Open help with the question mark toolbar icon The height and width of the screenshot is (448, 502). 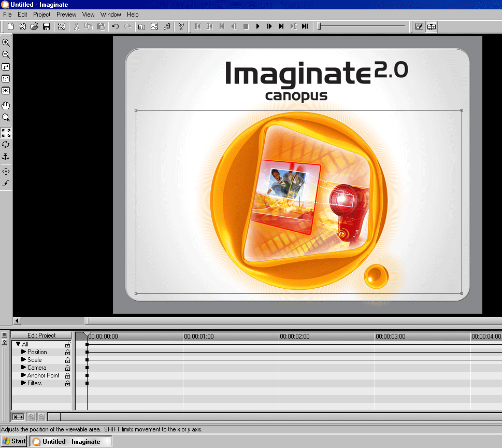tap(181, 26)
